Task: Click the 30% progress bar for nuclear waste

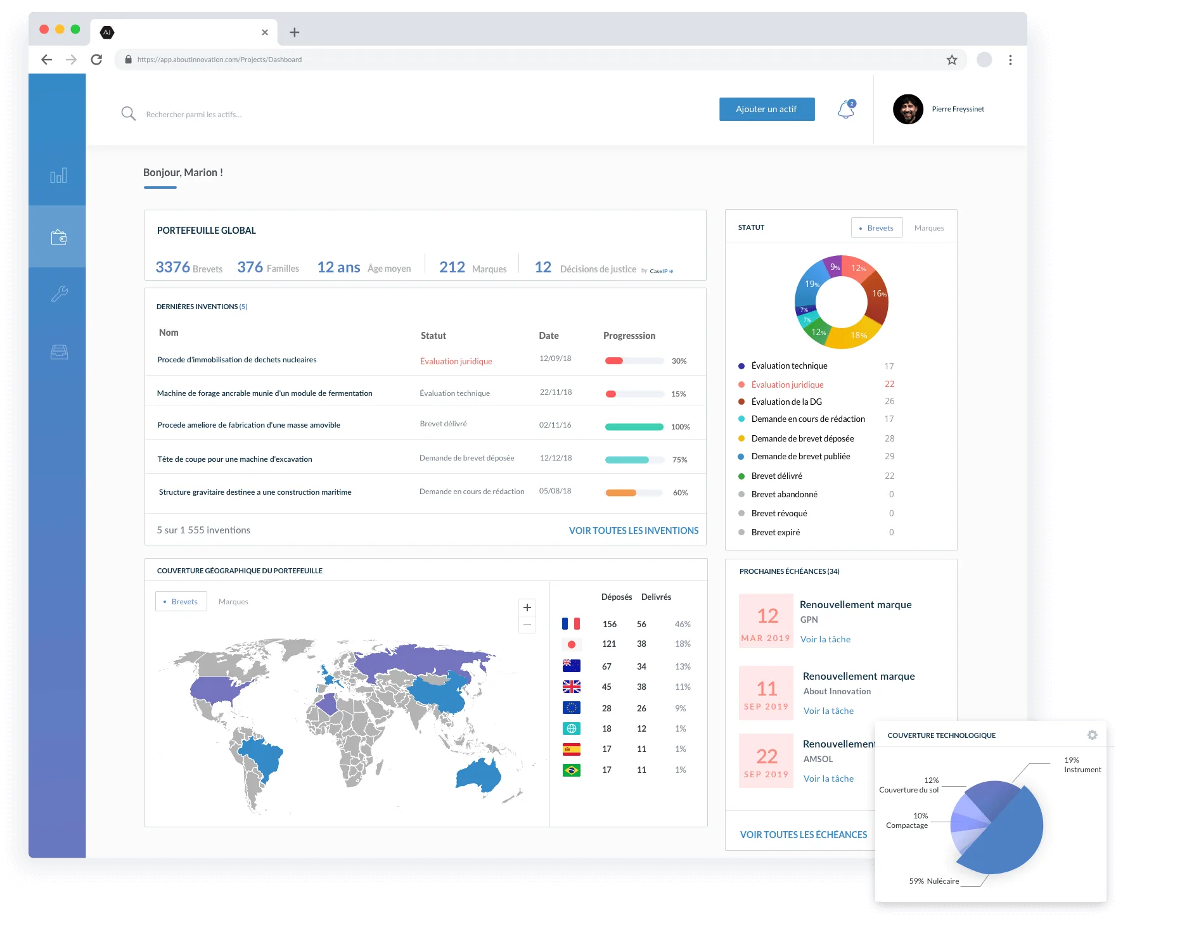Action: pos(634,360)
